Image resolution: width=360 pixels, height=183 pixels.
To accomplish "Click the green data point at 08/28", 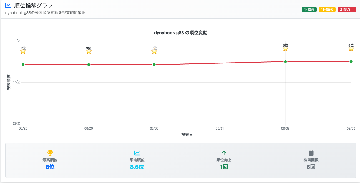I will (x=23, y=65).
